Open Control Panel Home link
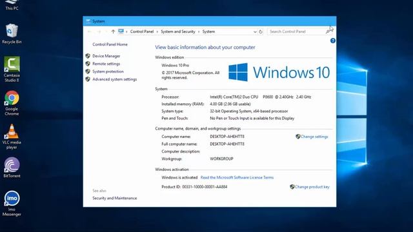 (x=110, y=44)
